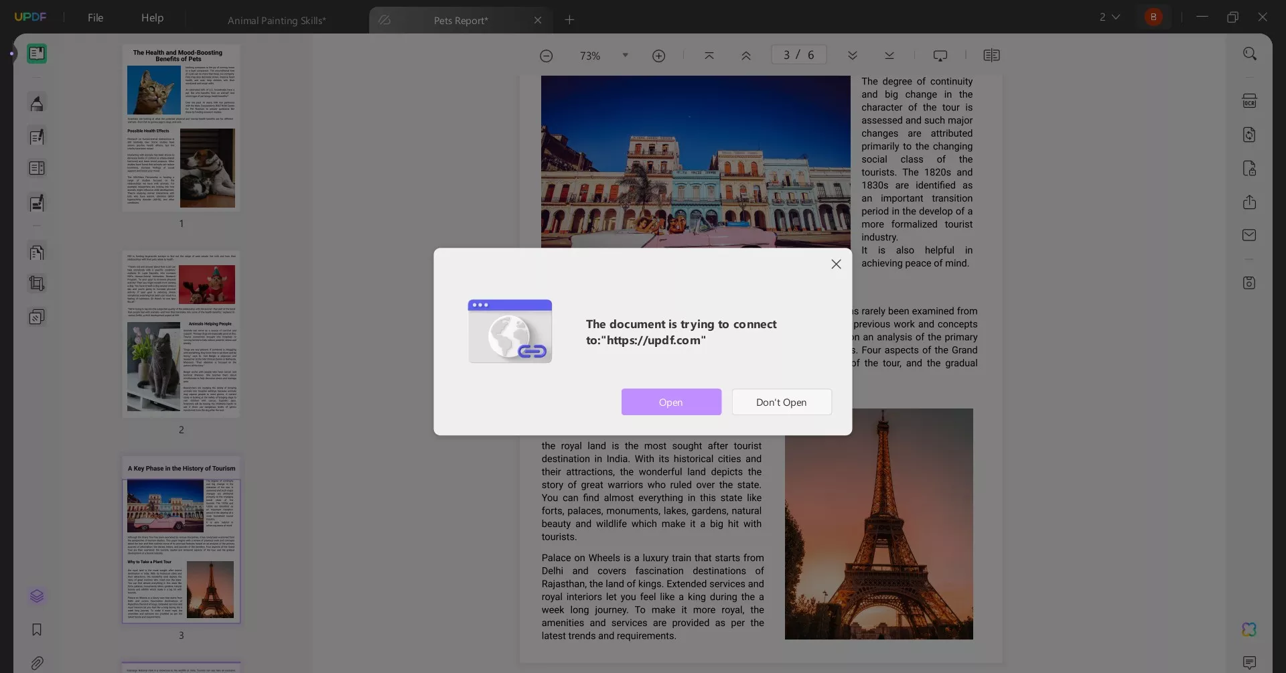Open the Page tools icon in left sidebar
The height and width of the screenshot is (673, 1286).
[x=37, y=252]
